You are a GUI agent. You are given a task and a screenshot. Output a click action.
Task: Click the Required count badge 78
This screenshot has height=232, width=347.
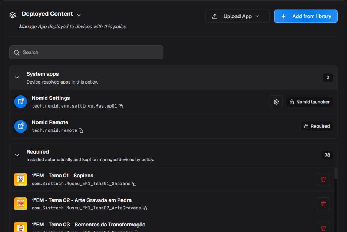327,155
